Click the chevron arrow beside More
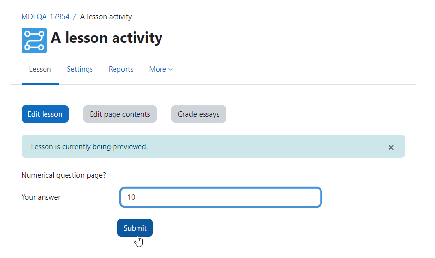Viewport: 435px width, 258px height. [x=171, y=69]
